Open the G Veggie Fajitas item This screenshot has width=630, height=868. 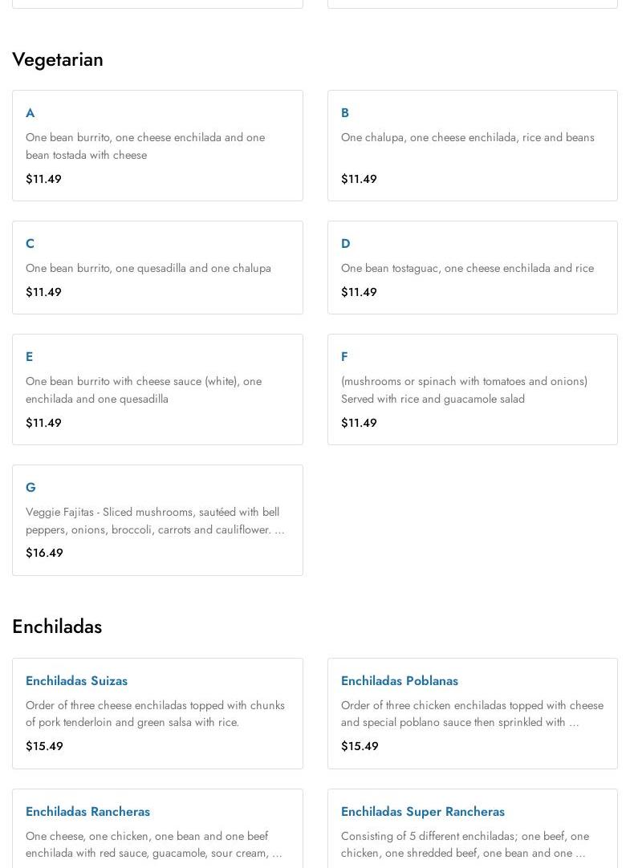tap(30, 488)
